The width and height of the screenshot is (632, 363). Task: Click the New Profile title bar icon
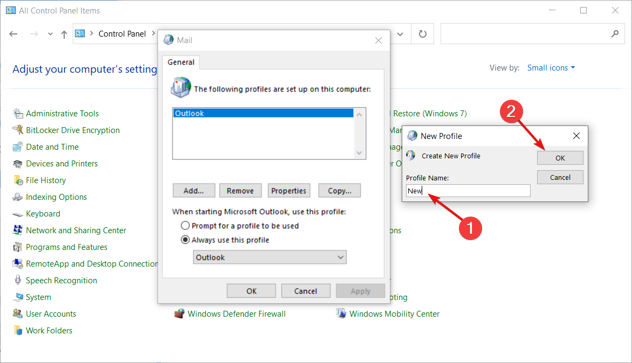(412, 136)
